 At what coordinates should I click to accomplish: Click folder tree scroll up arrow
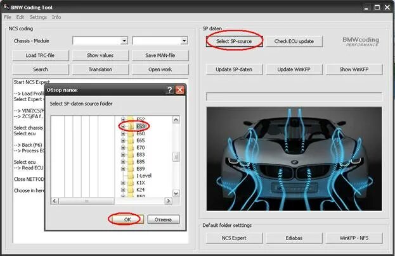coord(176,119)
